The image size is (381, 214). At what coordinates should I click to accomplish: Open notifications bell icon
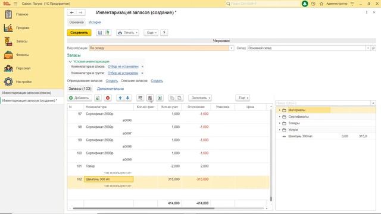pyautogui.click(x=305, y=4)
